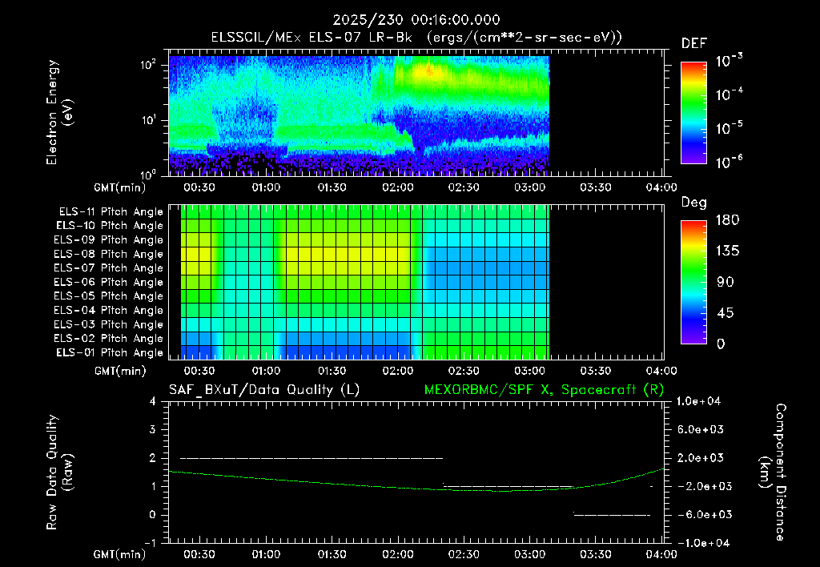820x567 pixels.
Task: Click the white data quality line at level 2
Action: pyautogui.click(x=312, y=458)
